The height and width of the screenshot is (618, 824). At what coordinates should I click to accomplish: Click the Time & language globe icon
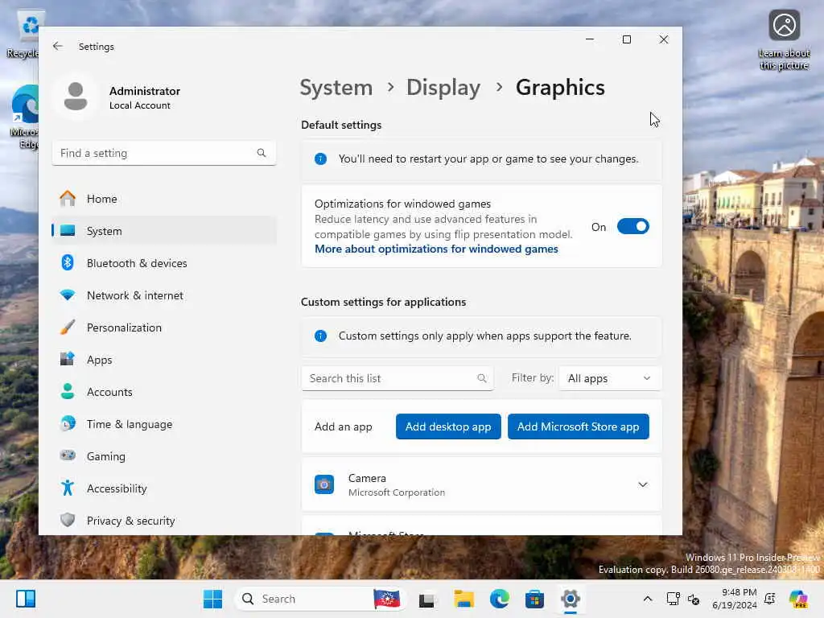coord(68,423)
